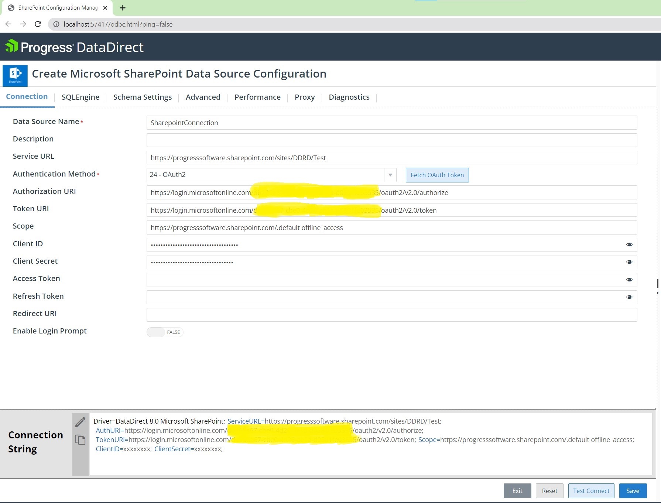This screenshot has width=661, height=503.
Task: Switch to the SQLEngine tab
Action: 81,97
